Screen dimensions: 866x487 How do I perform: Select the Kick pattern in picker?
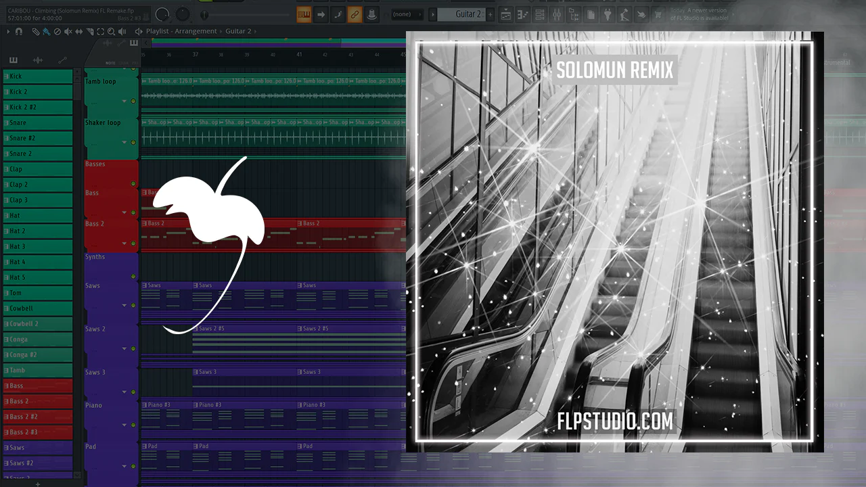(38, 76)
